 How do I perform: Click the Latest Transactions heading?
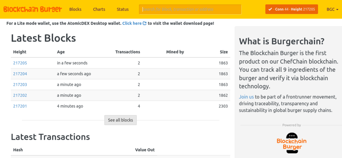tap(50, 137)
